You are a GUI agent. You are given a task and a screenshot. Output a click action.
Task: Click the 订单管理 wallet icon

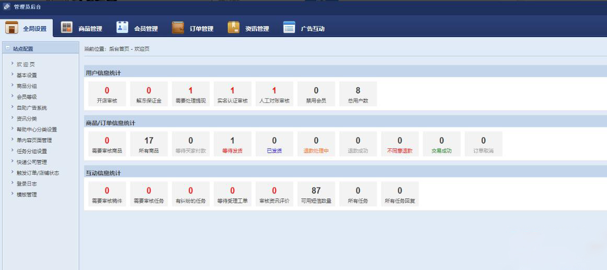pyautogui.click(x=178, y=28)
